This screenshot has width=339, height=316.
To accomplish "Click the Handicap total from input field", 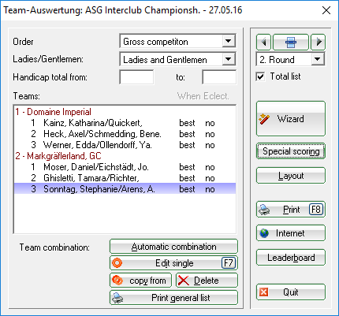I will [x=136, y=77].
